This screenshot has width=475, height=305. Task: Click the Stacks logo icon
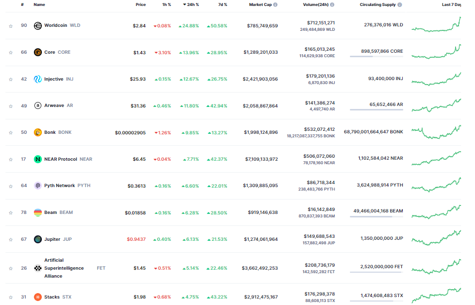37,297
